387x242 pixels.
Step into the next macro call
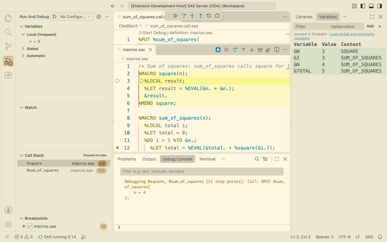(192, 16)
